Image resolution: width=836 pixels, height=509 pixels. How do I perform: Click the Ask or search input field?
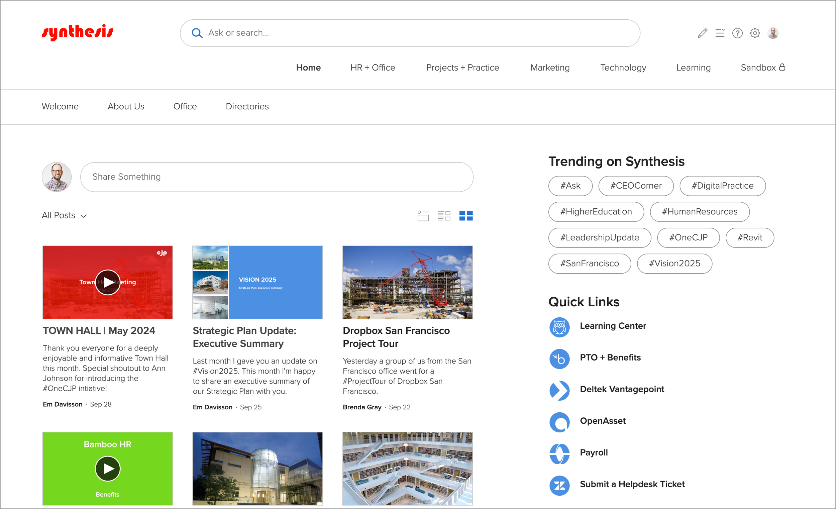tap(410, 33)
